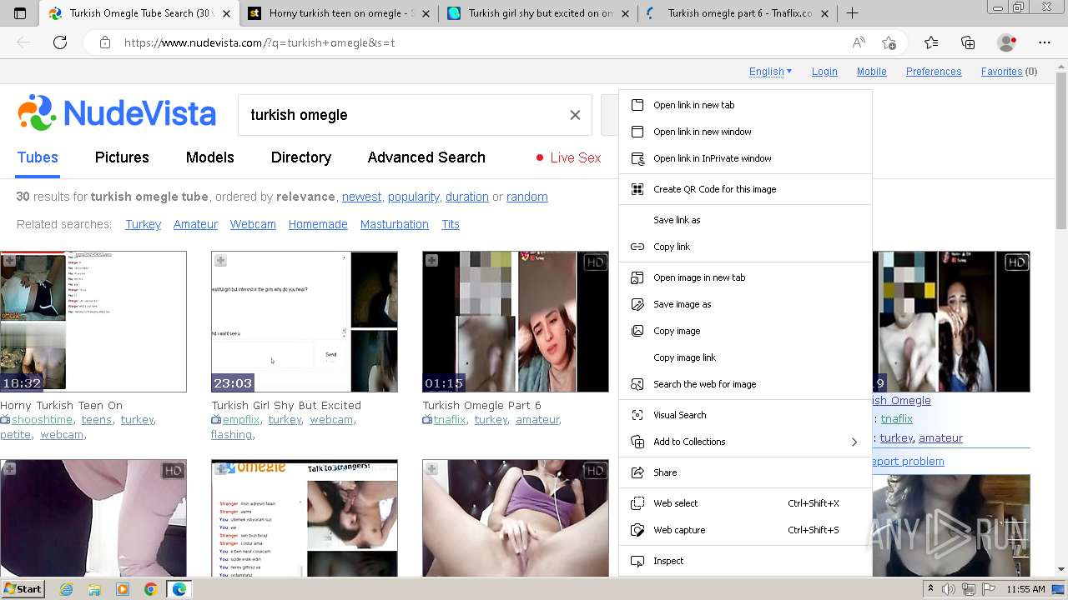
Task: Choose Save image as
Action: (745, 304)
